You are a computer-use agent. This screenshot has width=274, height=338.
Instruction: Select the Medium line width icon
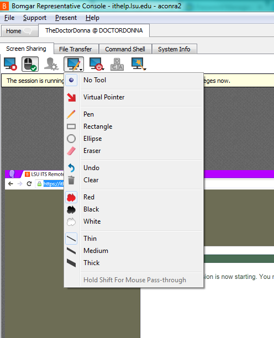coord(71,251)
